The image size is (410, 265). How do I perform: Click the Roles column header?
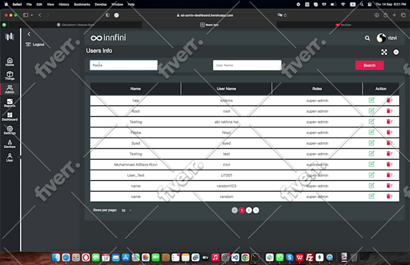point(317,89)
